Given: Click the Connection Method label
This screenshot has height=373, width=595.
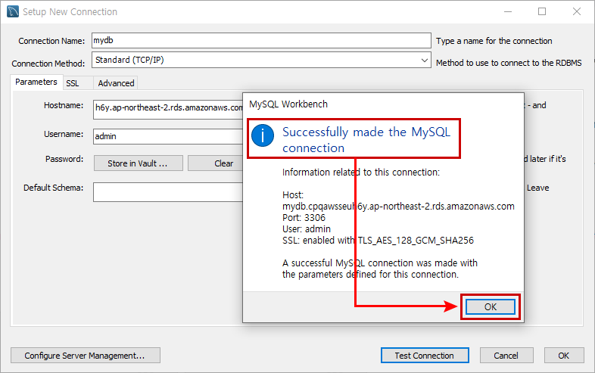Looking at the screenshot, I should (48, 64).
